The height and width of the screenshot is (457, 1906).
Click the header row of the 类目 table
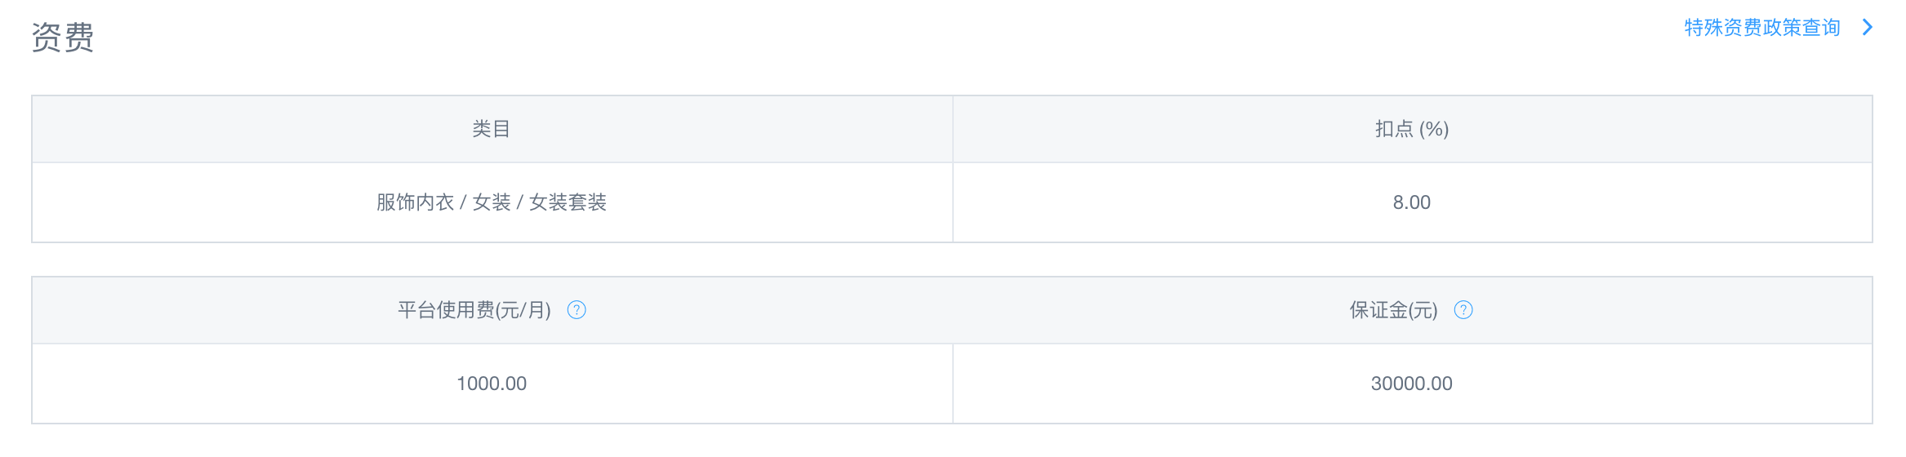click(952, 129)
